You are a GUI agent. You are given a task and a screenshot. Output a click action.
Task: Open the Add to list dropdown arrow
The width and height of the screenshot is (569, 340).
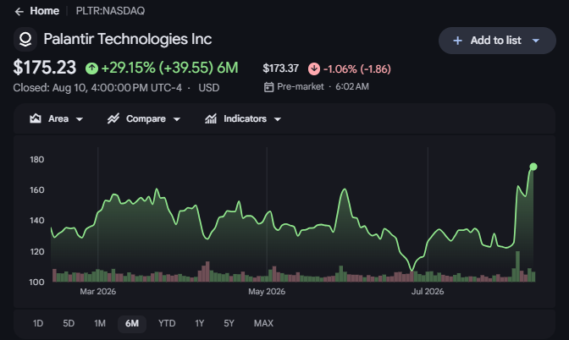(x=536, y=41)
